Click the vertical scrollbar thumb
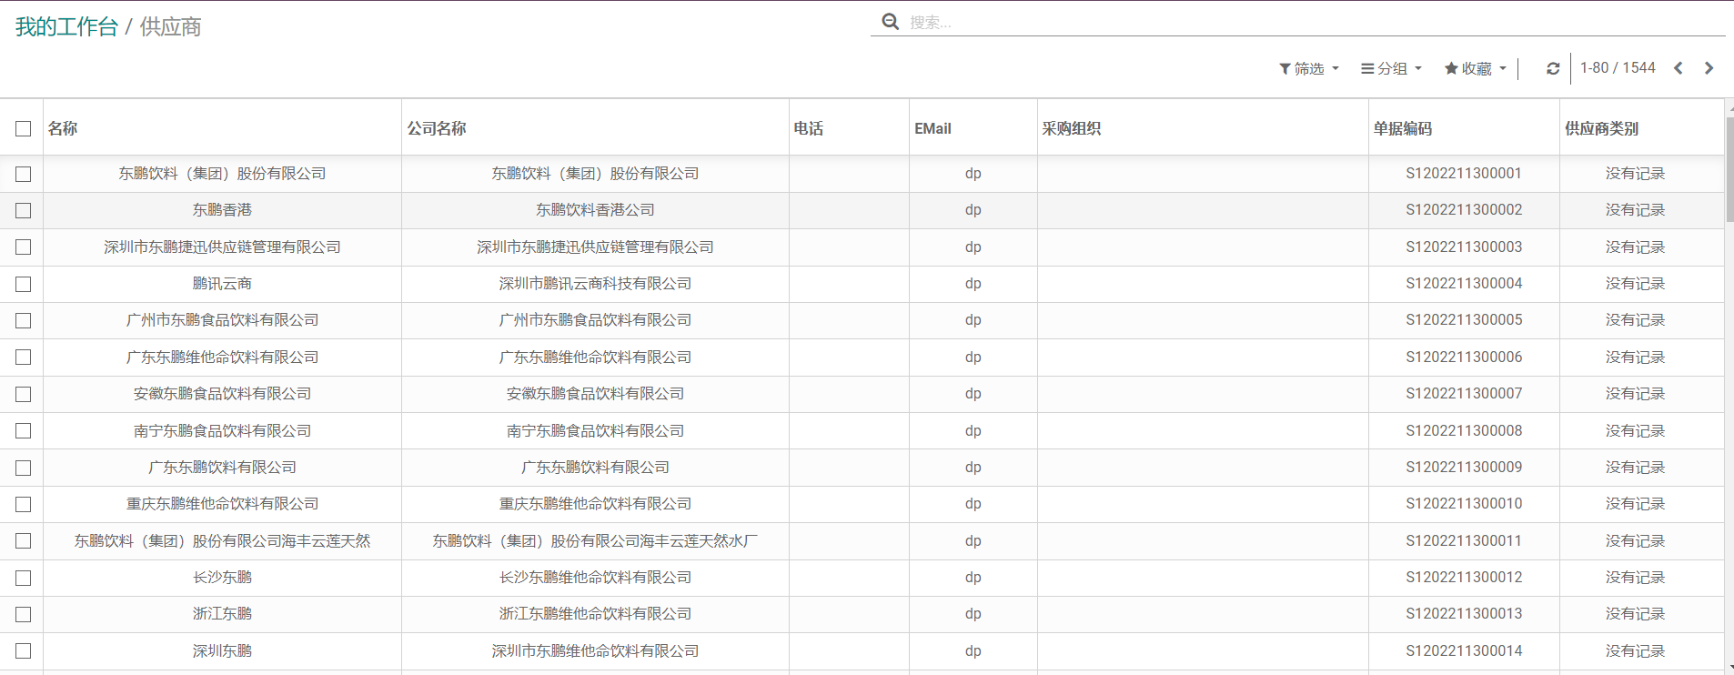Image resolution: width=1734 pixels, height=675 pixels. [x=1729, y=168]
